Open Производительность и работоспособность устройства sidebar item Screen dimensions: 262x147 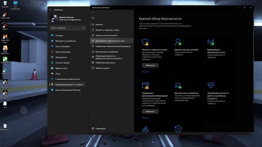click(x=112, y=57)
